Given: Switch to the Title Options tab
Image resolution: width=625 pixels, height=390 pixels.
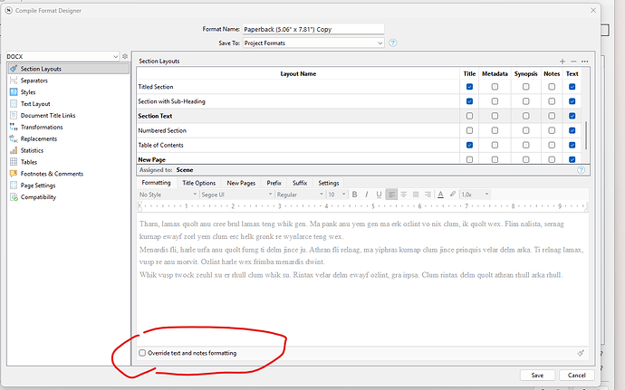Looking at the screenshot, I should pos(198,183).
